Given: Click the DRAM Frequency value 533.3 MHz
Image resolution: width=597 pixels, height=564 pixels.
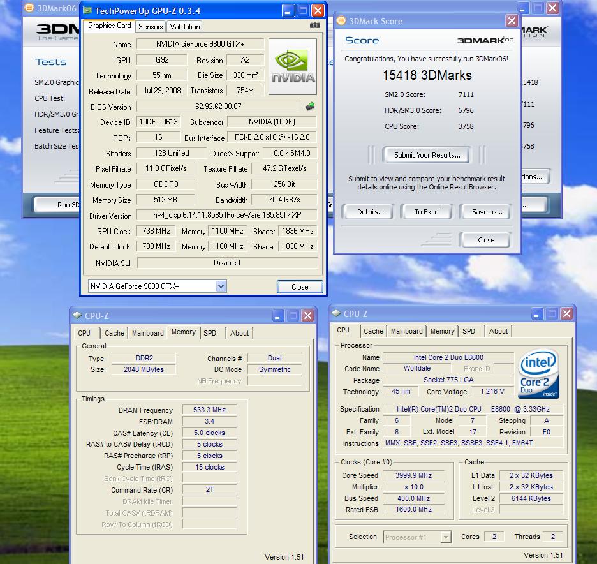Looking at the screenshot, I should [x=209, y=410].
